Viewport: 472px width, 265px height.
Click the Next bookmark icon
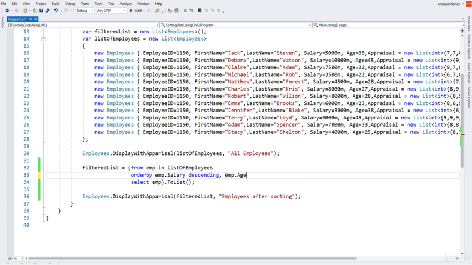213,11
